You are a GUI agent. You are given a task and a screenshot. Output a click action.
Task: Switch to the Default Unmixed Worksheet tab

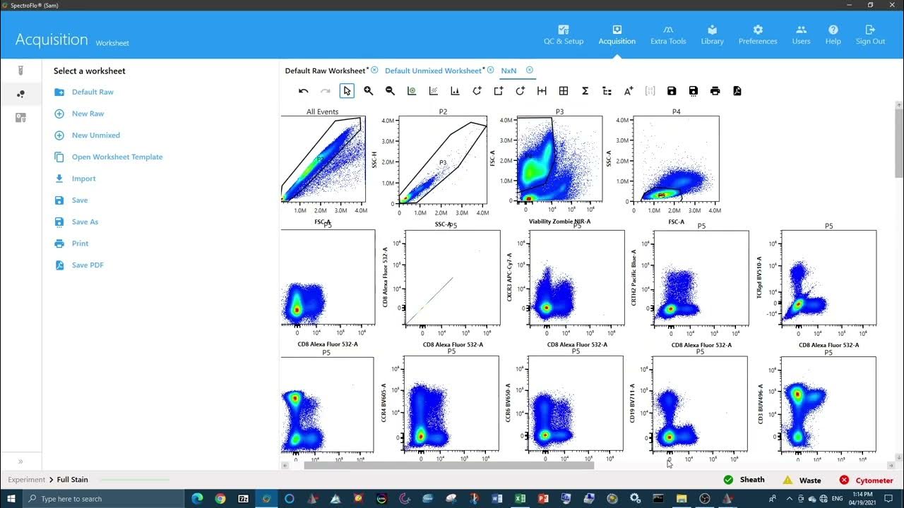[433, 71]
